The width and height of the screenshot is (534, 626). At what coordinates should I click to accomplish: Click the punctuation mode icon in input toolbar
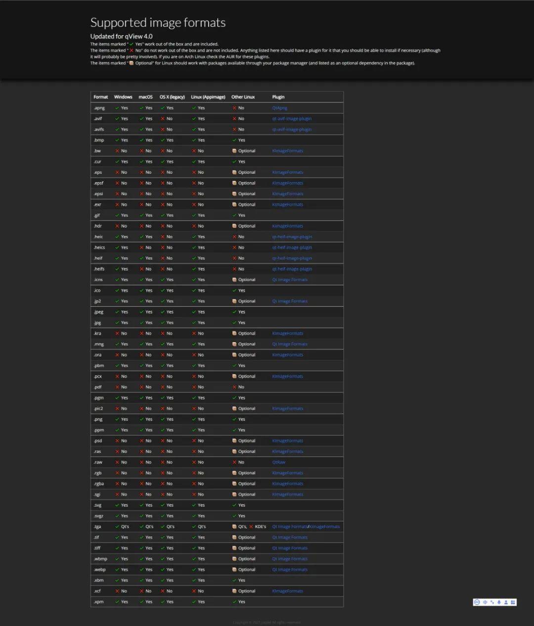(492, 602)
